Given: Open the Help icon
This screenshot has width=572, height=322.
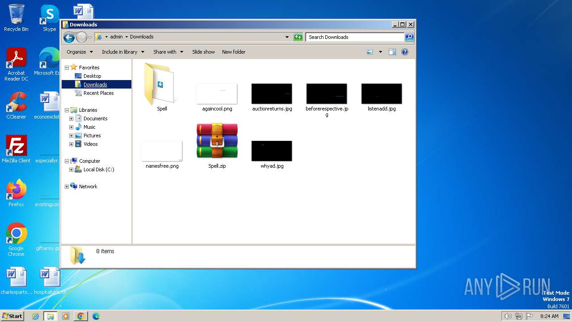Looking at the screenshot, I should coord(405,52).
